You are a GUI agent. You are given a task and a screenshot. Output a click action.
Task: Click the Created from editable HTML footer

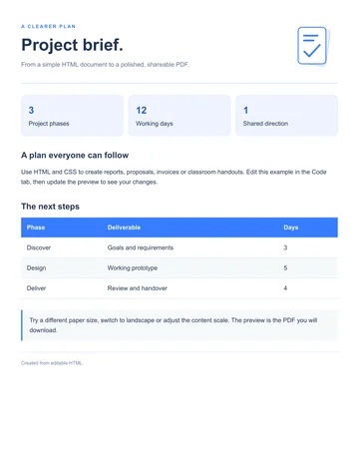(52, 363)
